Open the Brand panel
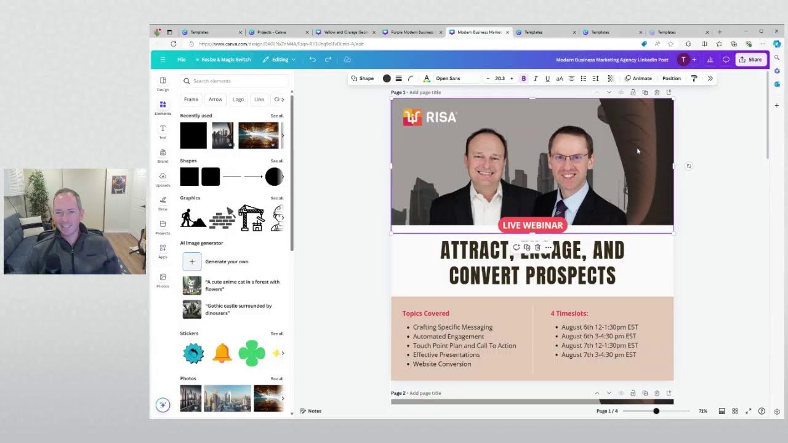 (163, 156)
